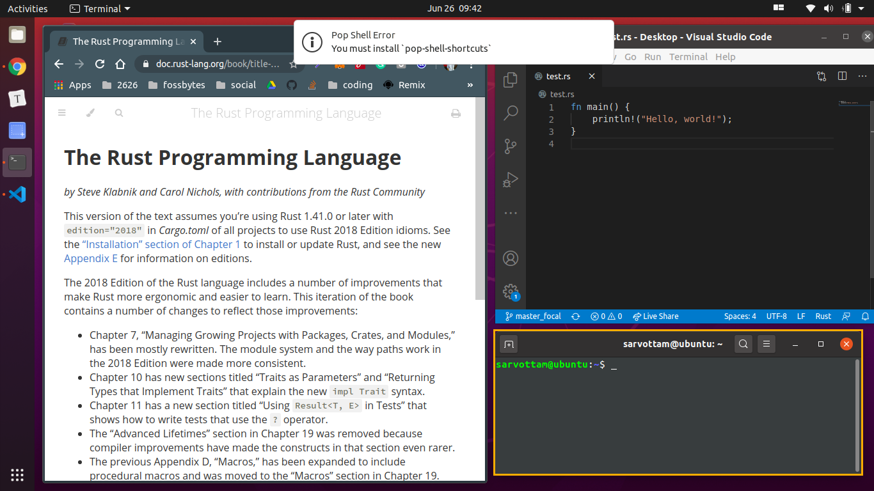Open Go menu in VS Code

click(630, 57)
